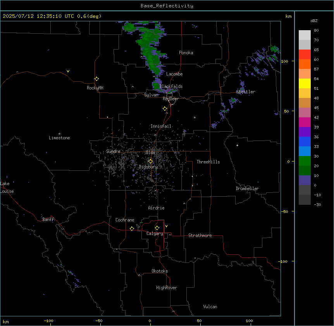Click the Base_Reflectivity title text
Image resolution: width=334 pixels, height=326 pixels.
pos(167,6)
